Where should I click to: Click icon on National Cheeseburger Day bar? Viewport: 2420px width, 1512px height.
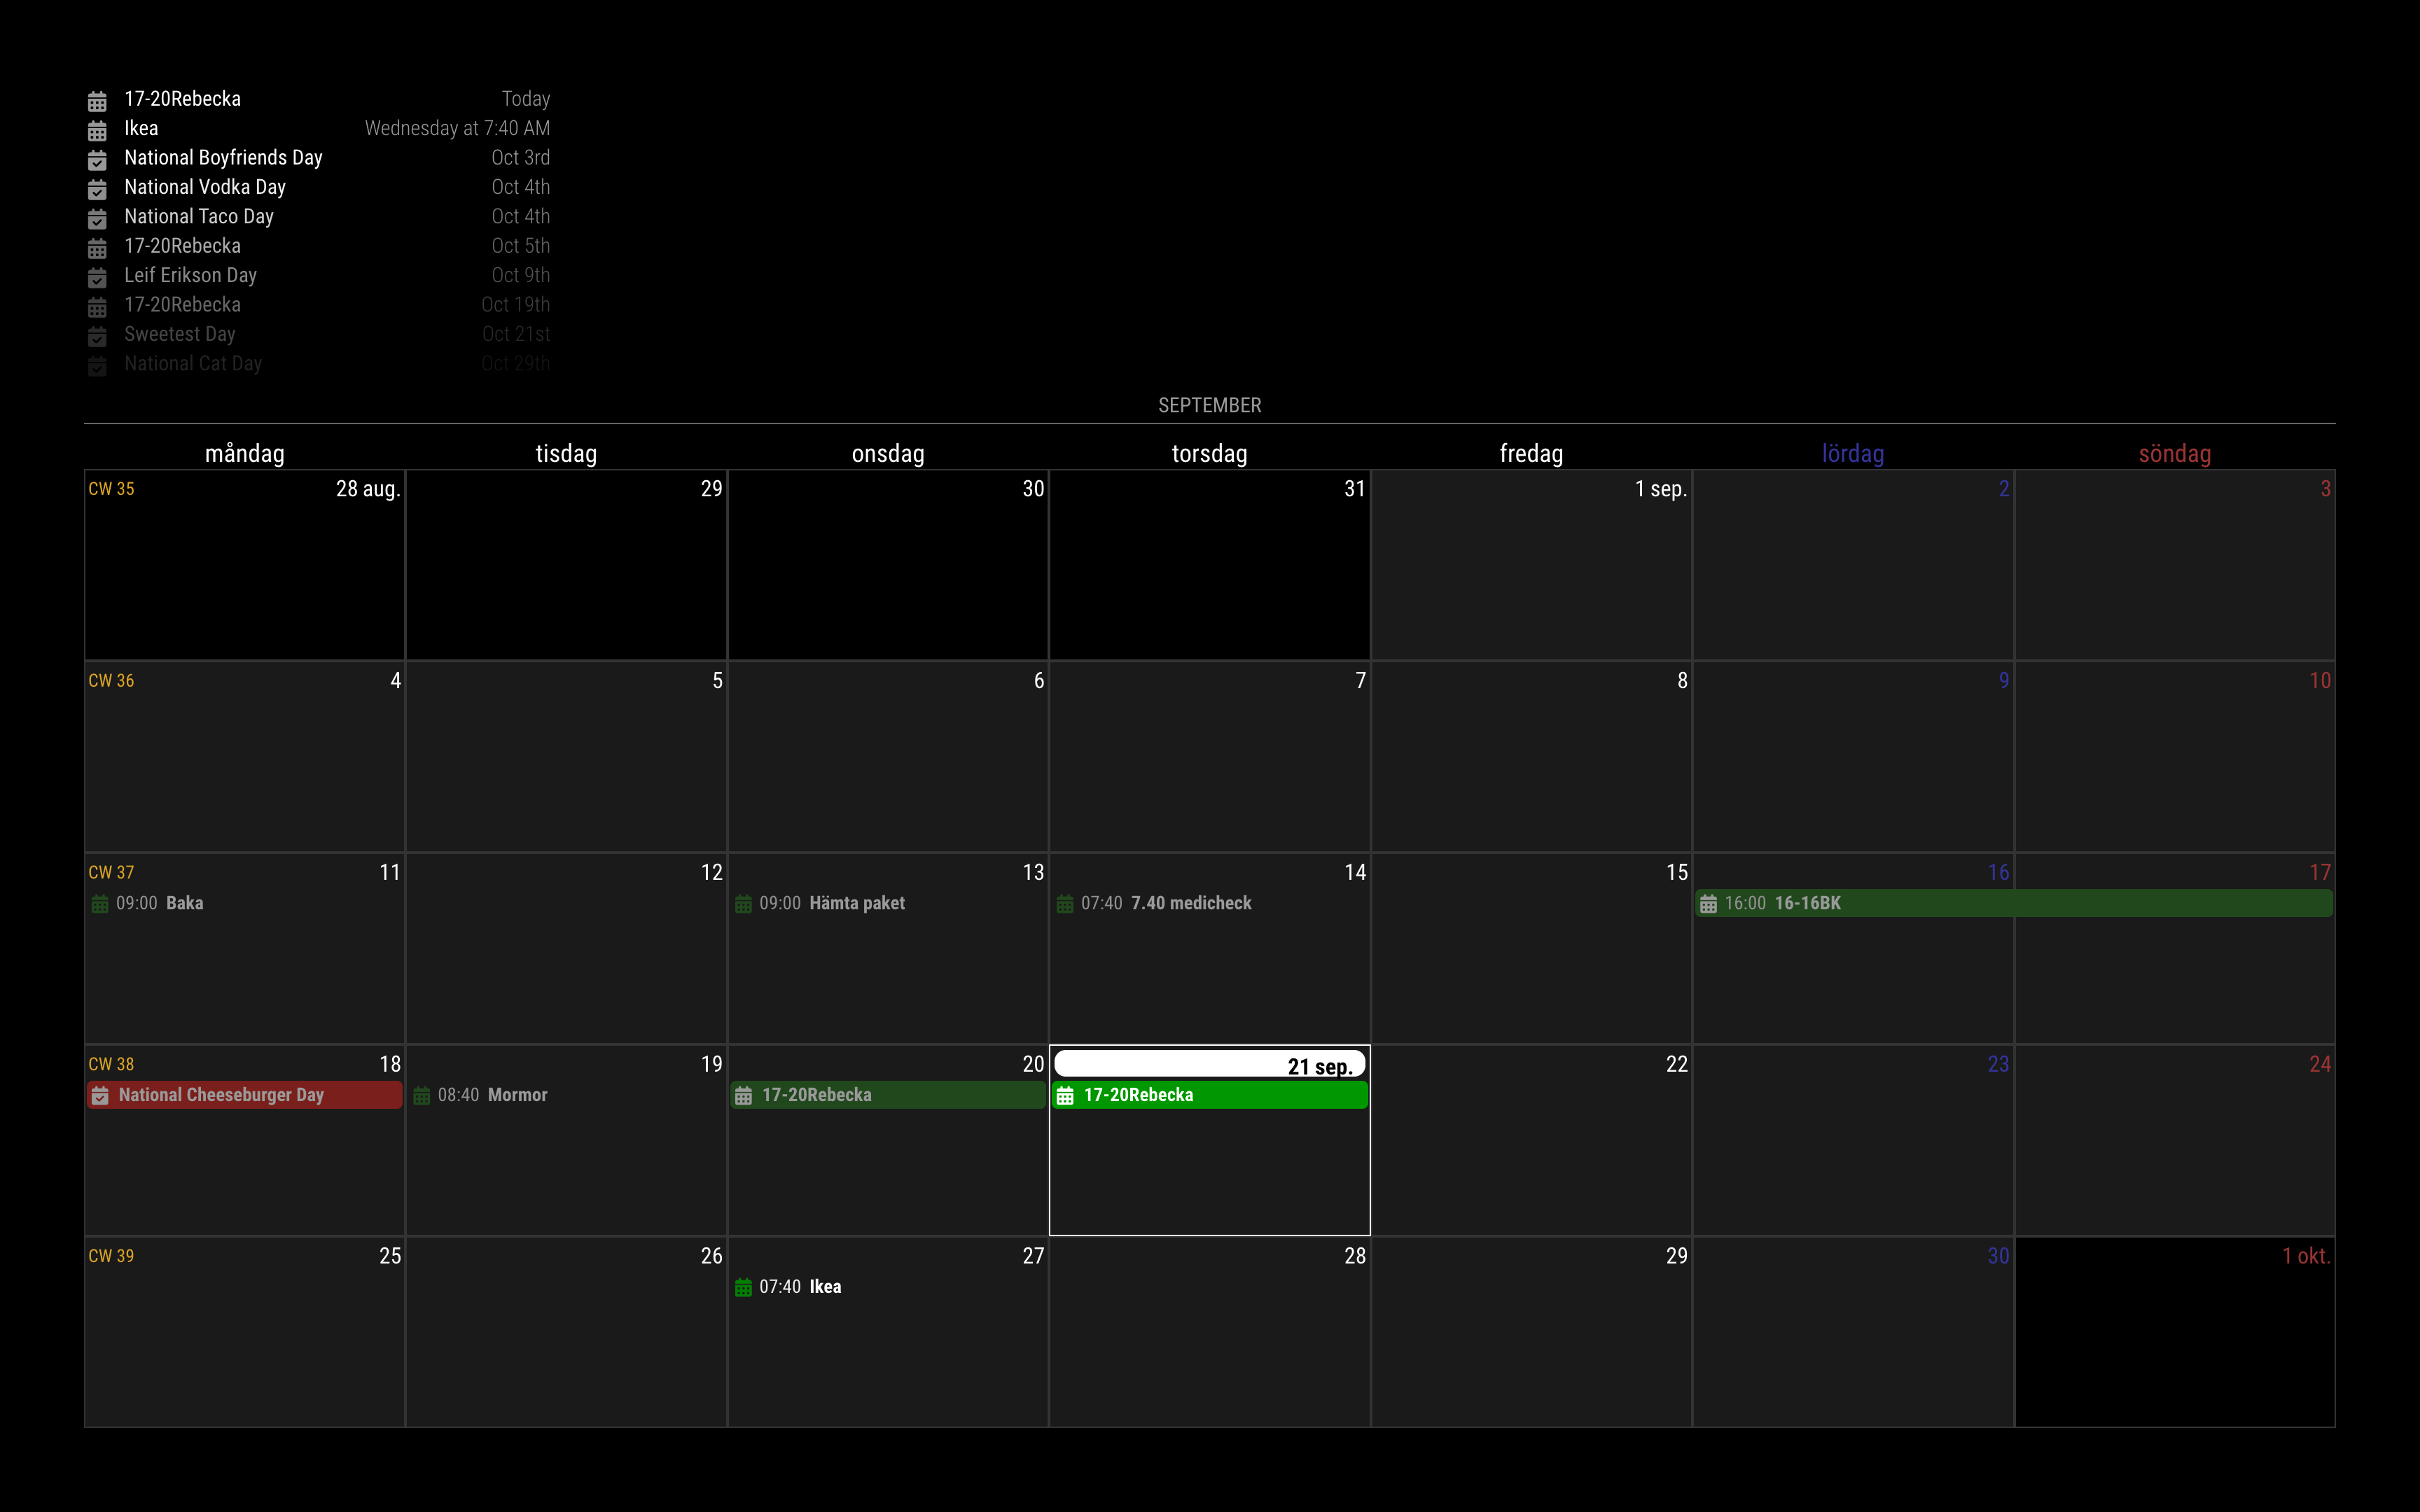pos(100,1096)
